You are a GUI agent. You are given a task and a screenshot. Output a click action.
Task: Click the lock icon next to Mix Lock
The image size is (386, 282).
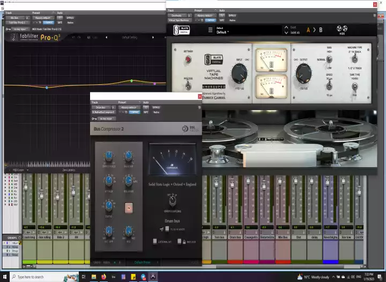(184, 242)
